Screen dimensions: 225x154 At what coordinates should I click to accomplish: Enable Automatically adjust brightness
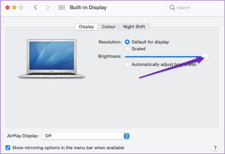[x=127, y=64]
